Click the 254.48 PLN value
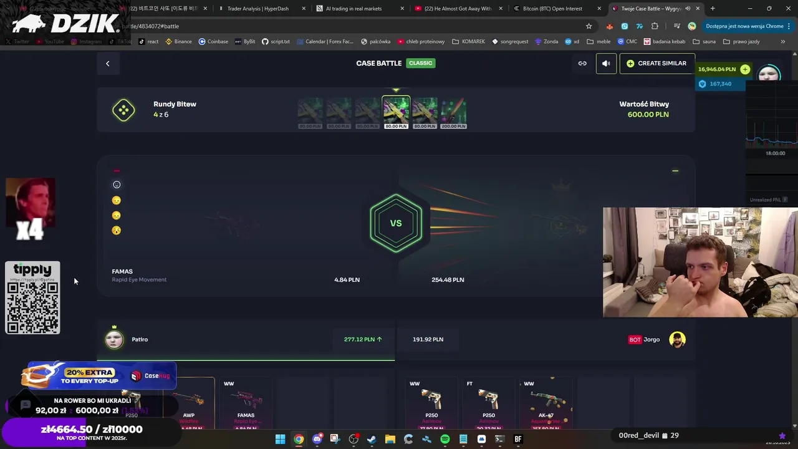 (448, 280)
